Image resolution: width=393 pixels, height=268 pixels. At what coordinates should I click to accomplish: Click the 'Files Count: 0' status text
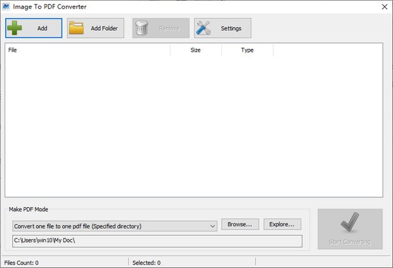(22, 263)
